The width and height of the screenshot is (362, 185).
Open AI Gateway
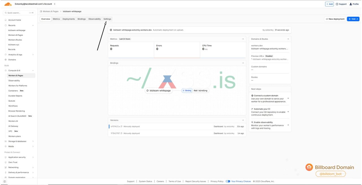tap(13, 126)
